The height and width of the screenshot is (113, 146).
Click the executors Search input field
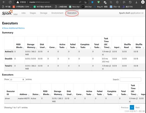click(130, 79)
